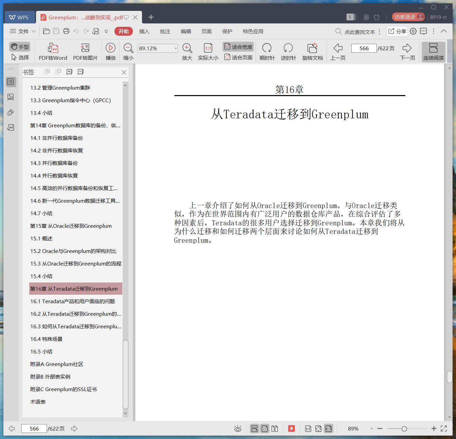
Task: Click the open file folder icon
Action: point(47,31)
